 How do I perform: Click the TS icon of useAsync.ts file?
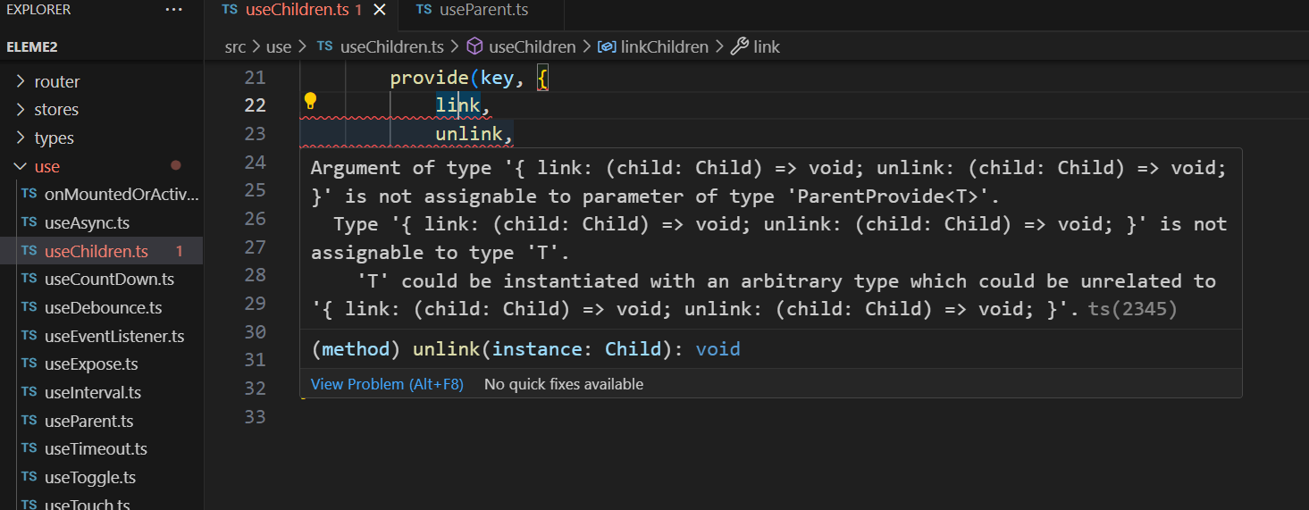click(x=29, y=223)
